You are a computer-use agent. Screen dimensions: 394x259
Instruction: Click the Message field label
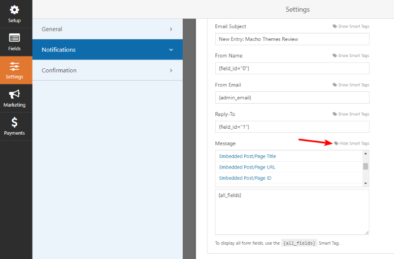pyautogui.click(x=225, y=144)
